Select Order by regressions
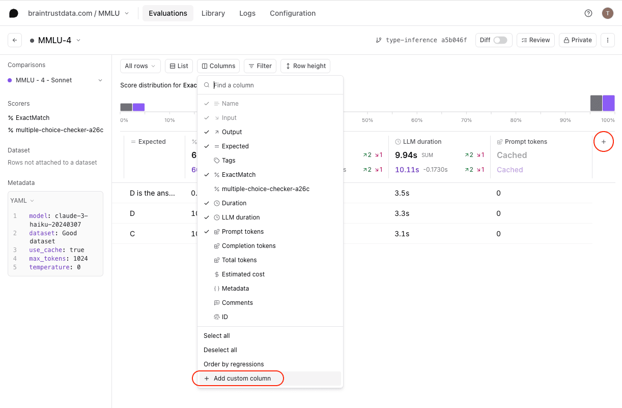This screenshot has width=622, height=408. click(234, 364)
